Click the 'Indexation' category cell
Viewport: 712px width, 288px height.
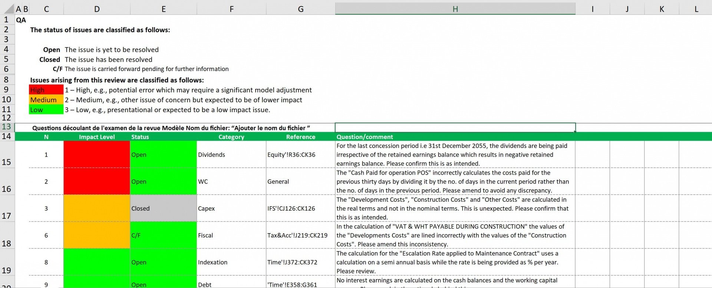click(x=231, y=262)
